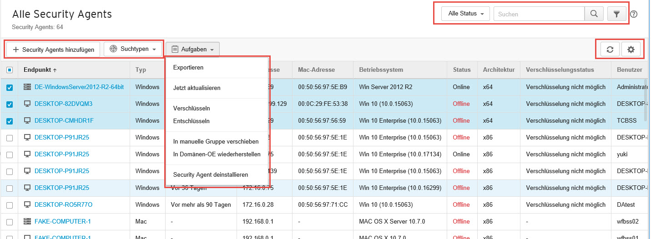Open table settings gear icon
This screenshot has height=239, width=651.
click(x=631, y=50)
